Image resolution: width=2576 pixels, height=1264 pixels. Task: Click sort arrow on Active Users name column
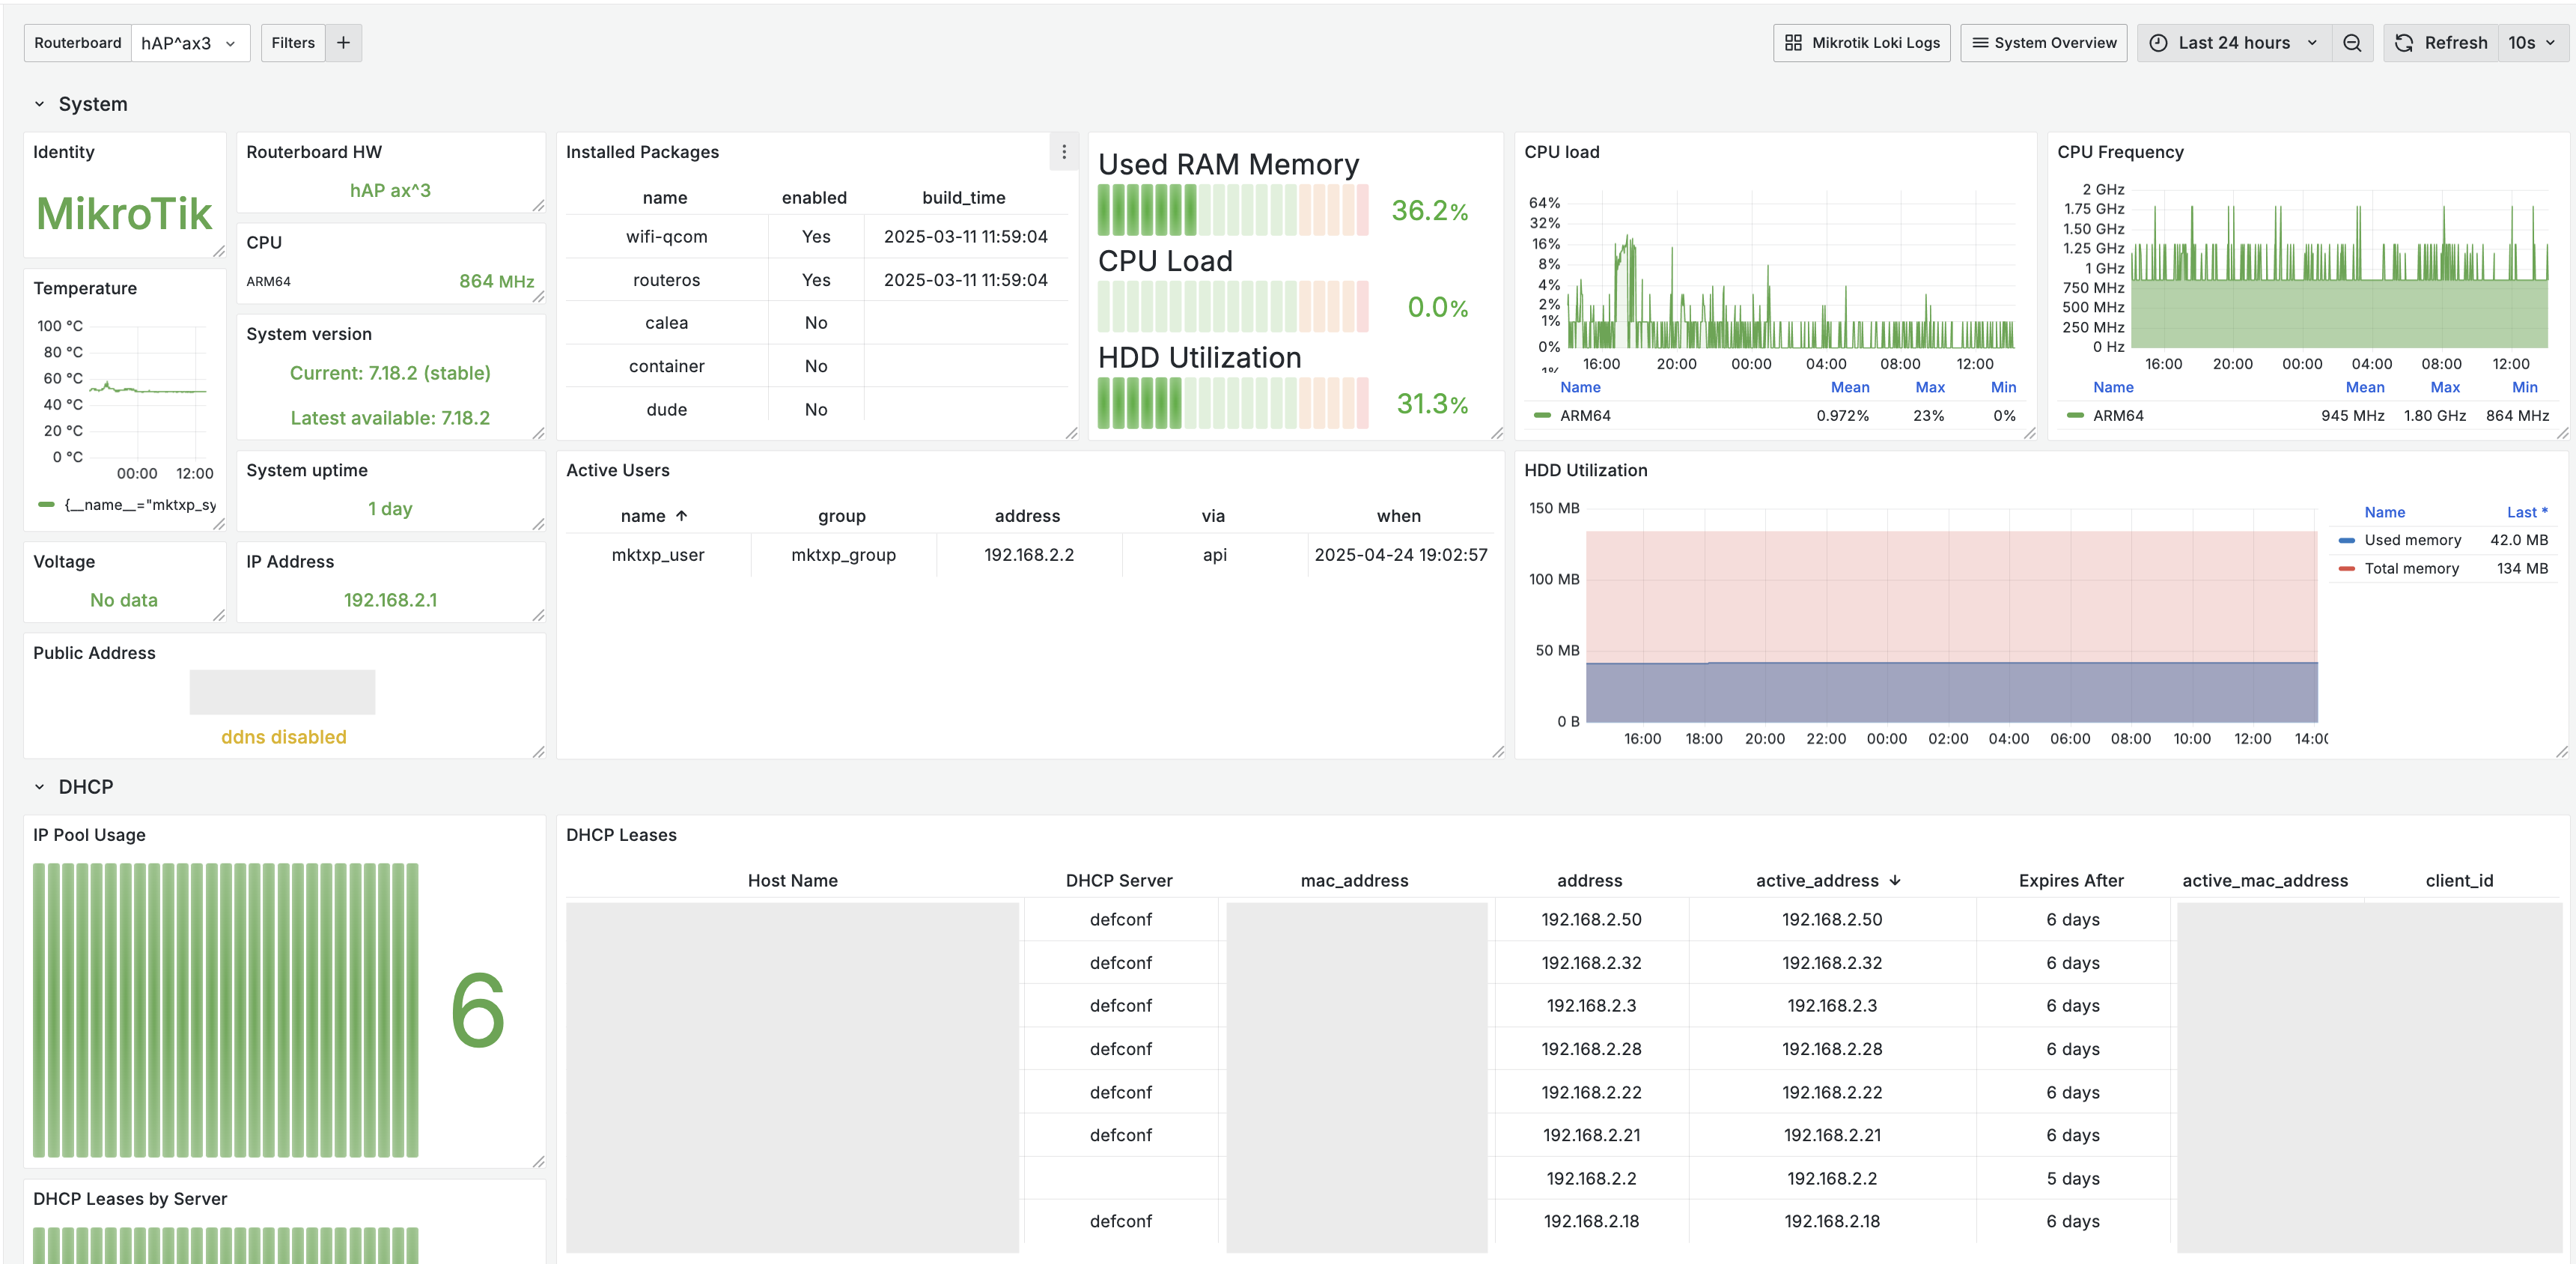tap(682, 516)
